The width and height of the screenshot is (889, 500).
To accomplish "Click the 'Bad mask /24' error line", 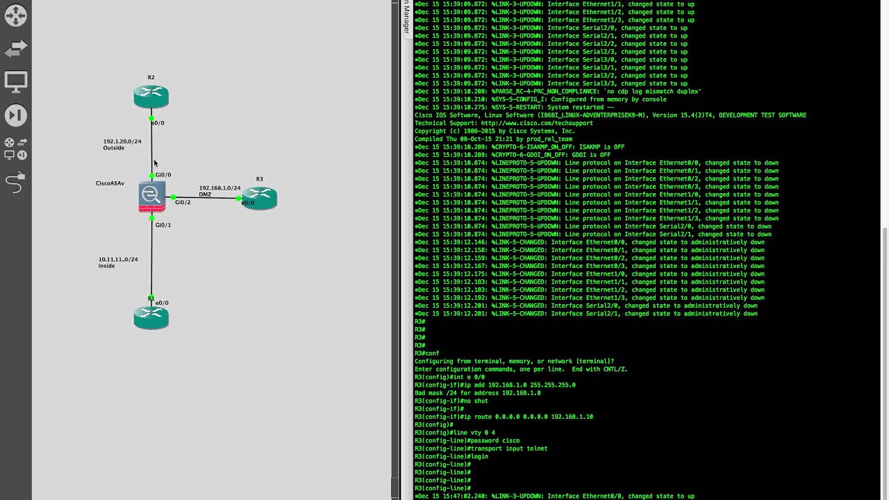I will pyautogui.click(x=477, y=393).
